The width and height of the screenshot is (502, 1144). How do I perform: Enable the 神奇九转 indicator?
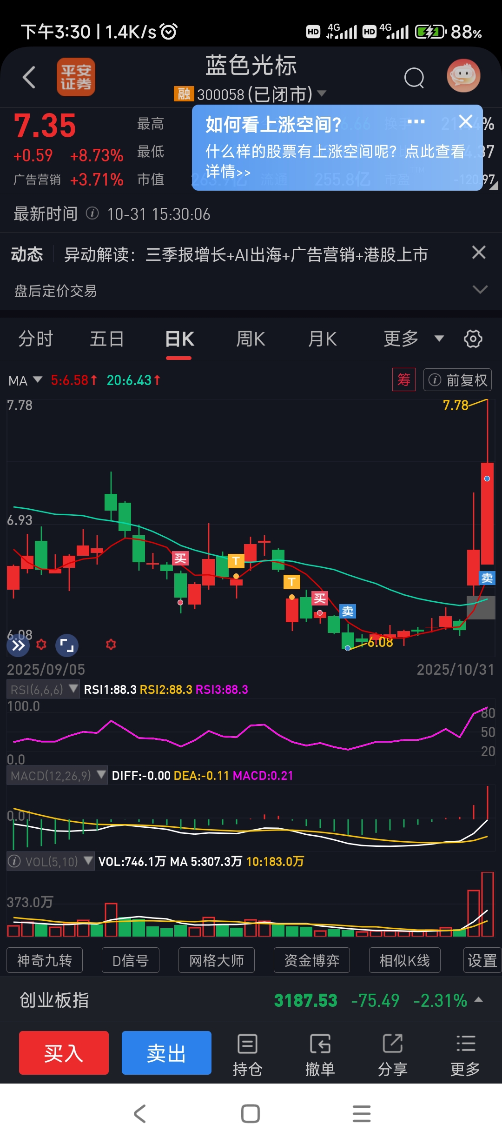click(45, 960)
